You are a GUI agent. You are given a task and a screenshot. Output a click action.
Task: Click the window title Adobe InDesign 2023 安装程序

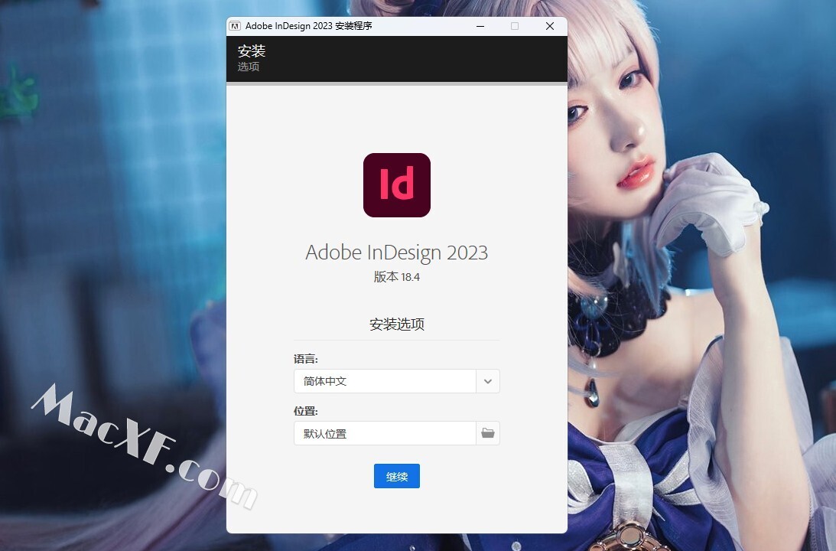(x=309, y=26)
